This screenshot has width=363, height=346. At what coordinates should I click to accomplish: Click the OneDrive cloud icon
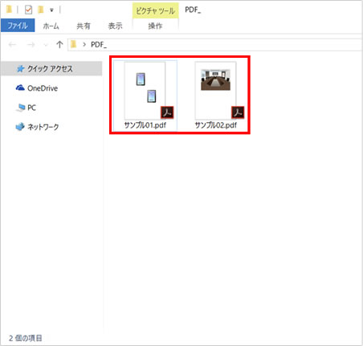click(x=20, y=88)
